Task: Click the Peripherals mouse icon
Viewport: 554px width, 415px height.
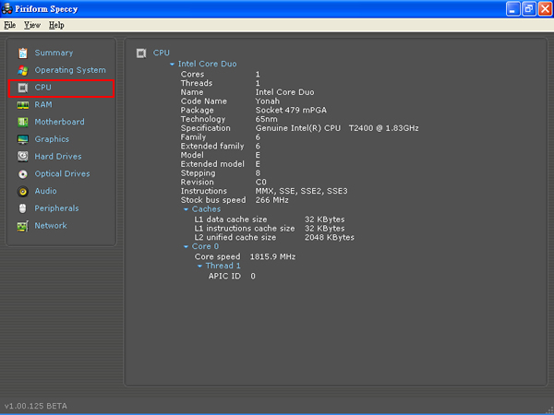Action: tap(23, 208)
